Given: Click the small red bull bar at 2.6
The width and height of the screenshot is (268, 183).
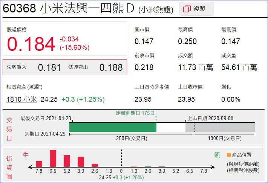Looking at the screenshot, I should [x=95, y=165].
